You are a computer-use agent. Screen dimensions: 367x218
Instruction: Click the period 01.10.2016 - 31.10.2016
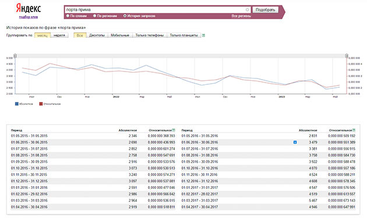(200, 168)
